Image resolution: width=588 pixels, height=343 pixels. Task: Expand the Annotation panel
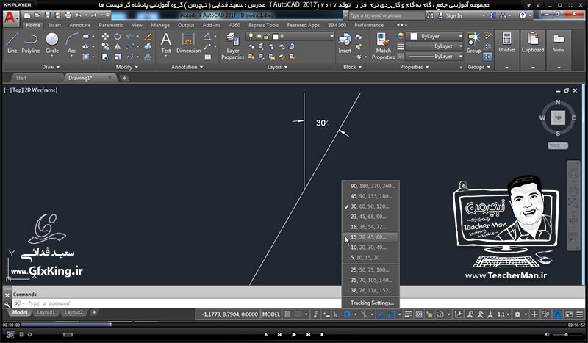[x=187, y=67]
